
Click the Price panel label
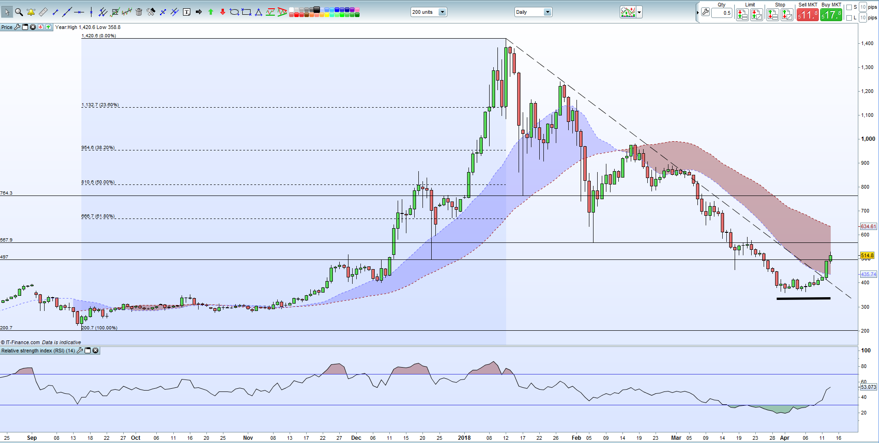(7, 27)
